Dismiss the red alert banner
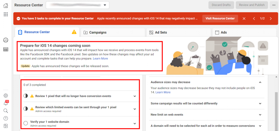Image resolution: width=279 pixels, height=131 pixels. click(x=244, y=18)
